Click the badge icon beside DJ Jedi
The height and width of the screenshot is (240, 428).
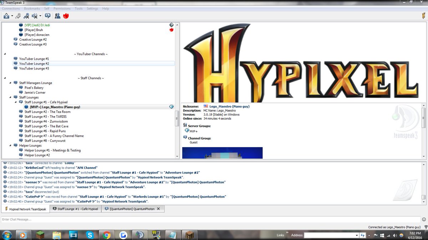click(x=172, y=25)
